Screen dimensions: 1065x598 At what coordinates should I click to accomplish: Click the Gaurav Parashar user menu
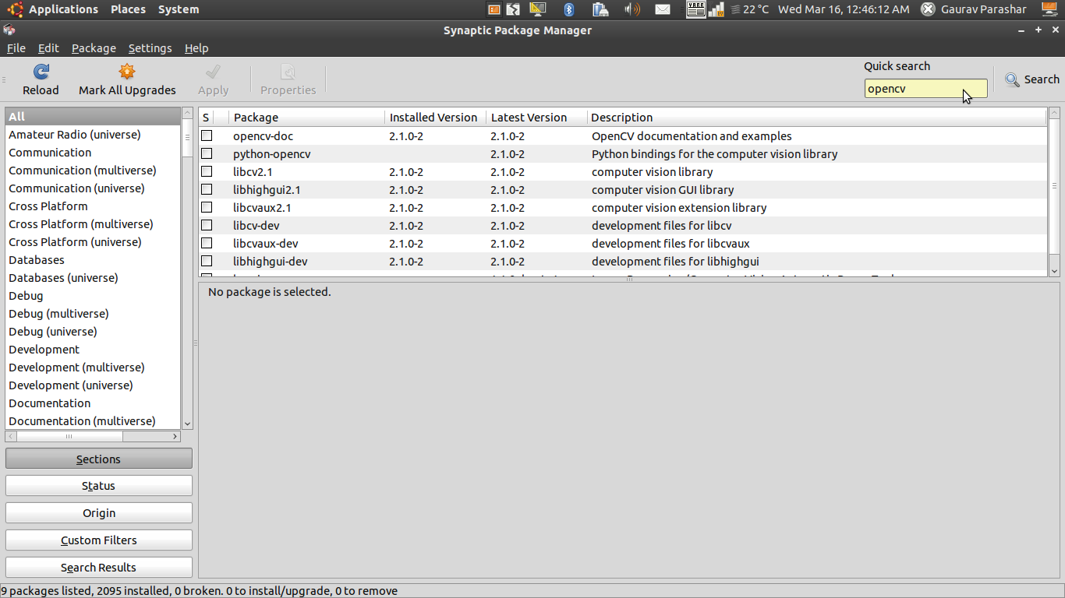tap(983, 9)
